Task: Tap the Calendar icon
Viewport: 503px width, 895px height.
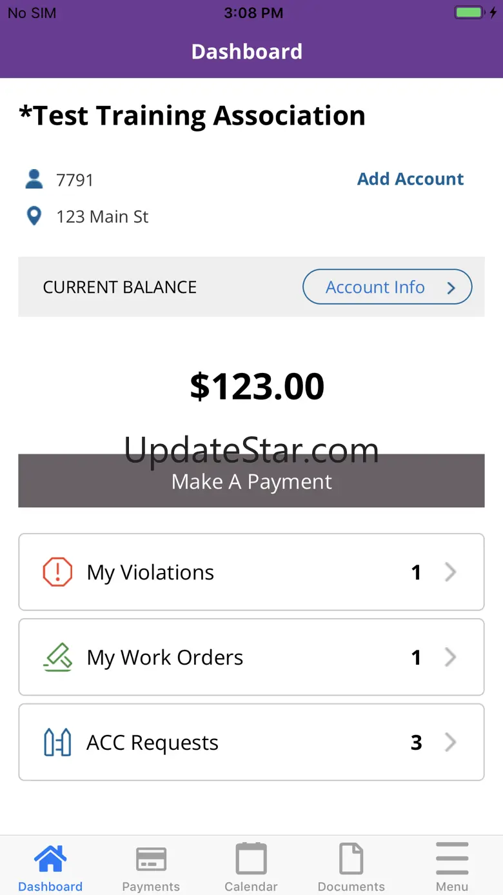Action: [251, 859]
